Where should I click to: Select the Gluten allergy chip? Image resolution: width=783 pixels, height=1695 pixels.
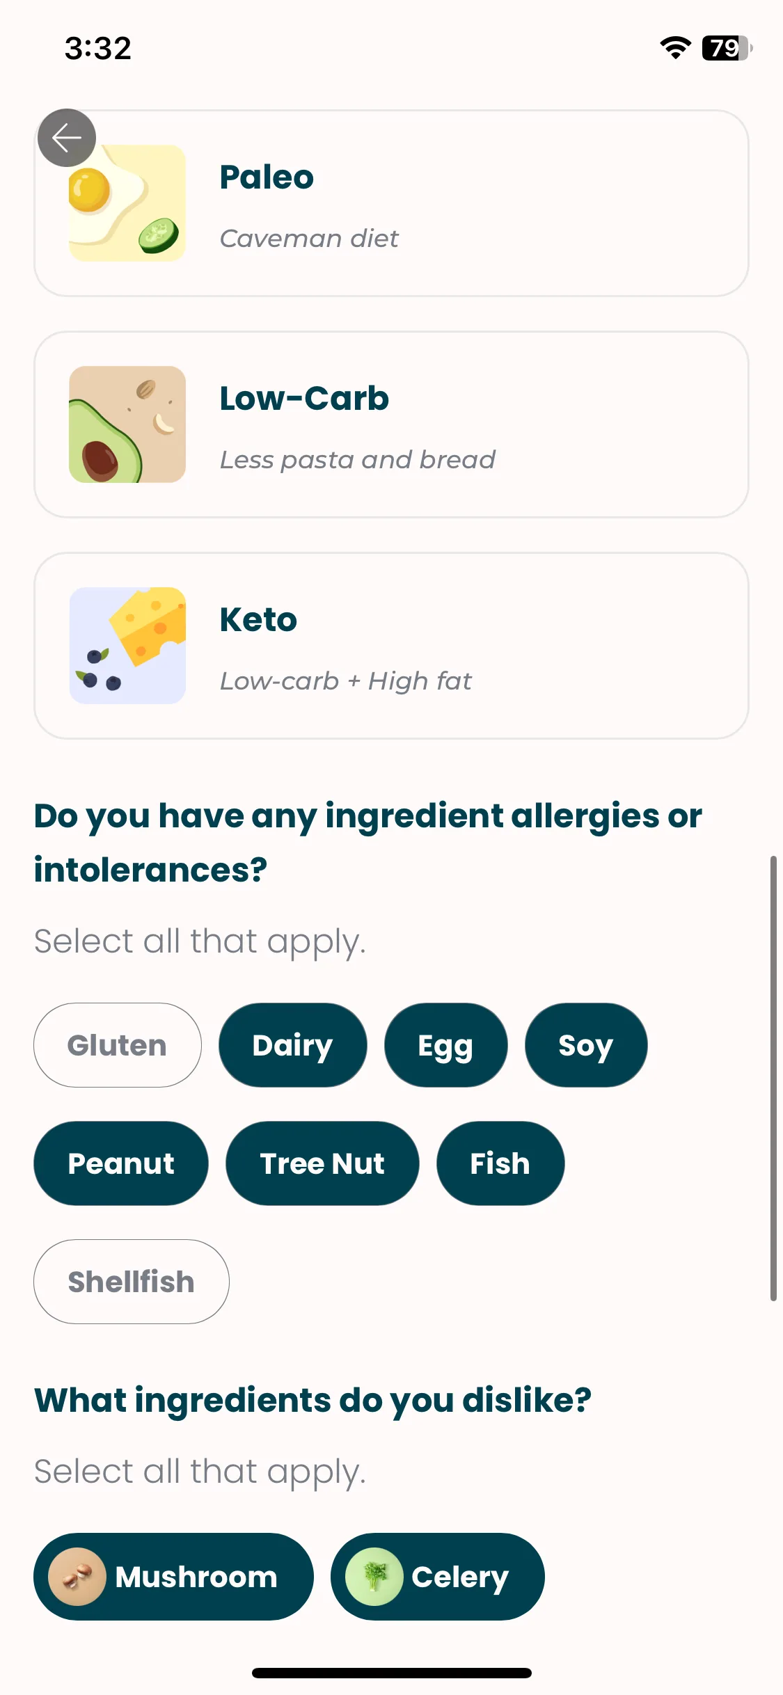[118, 1045]
